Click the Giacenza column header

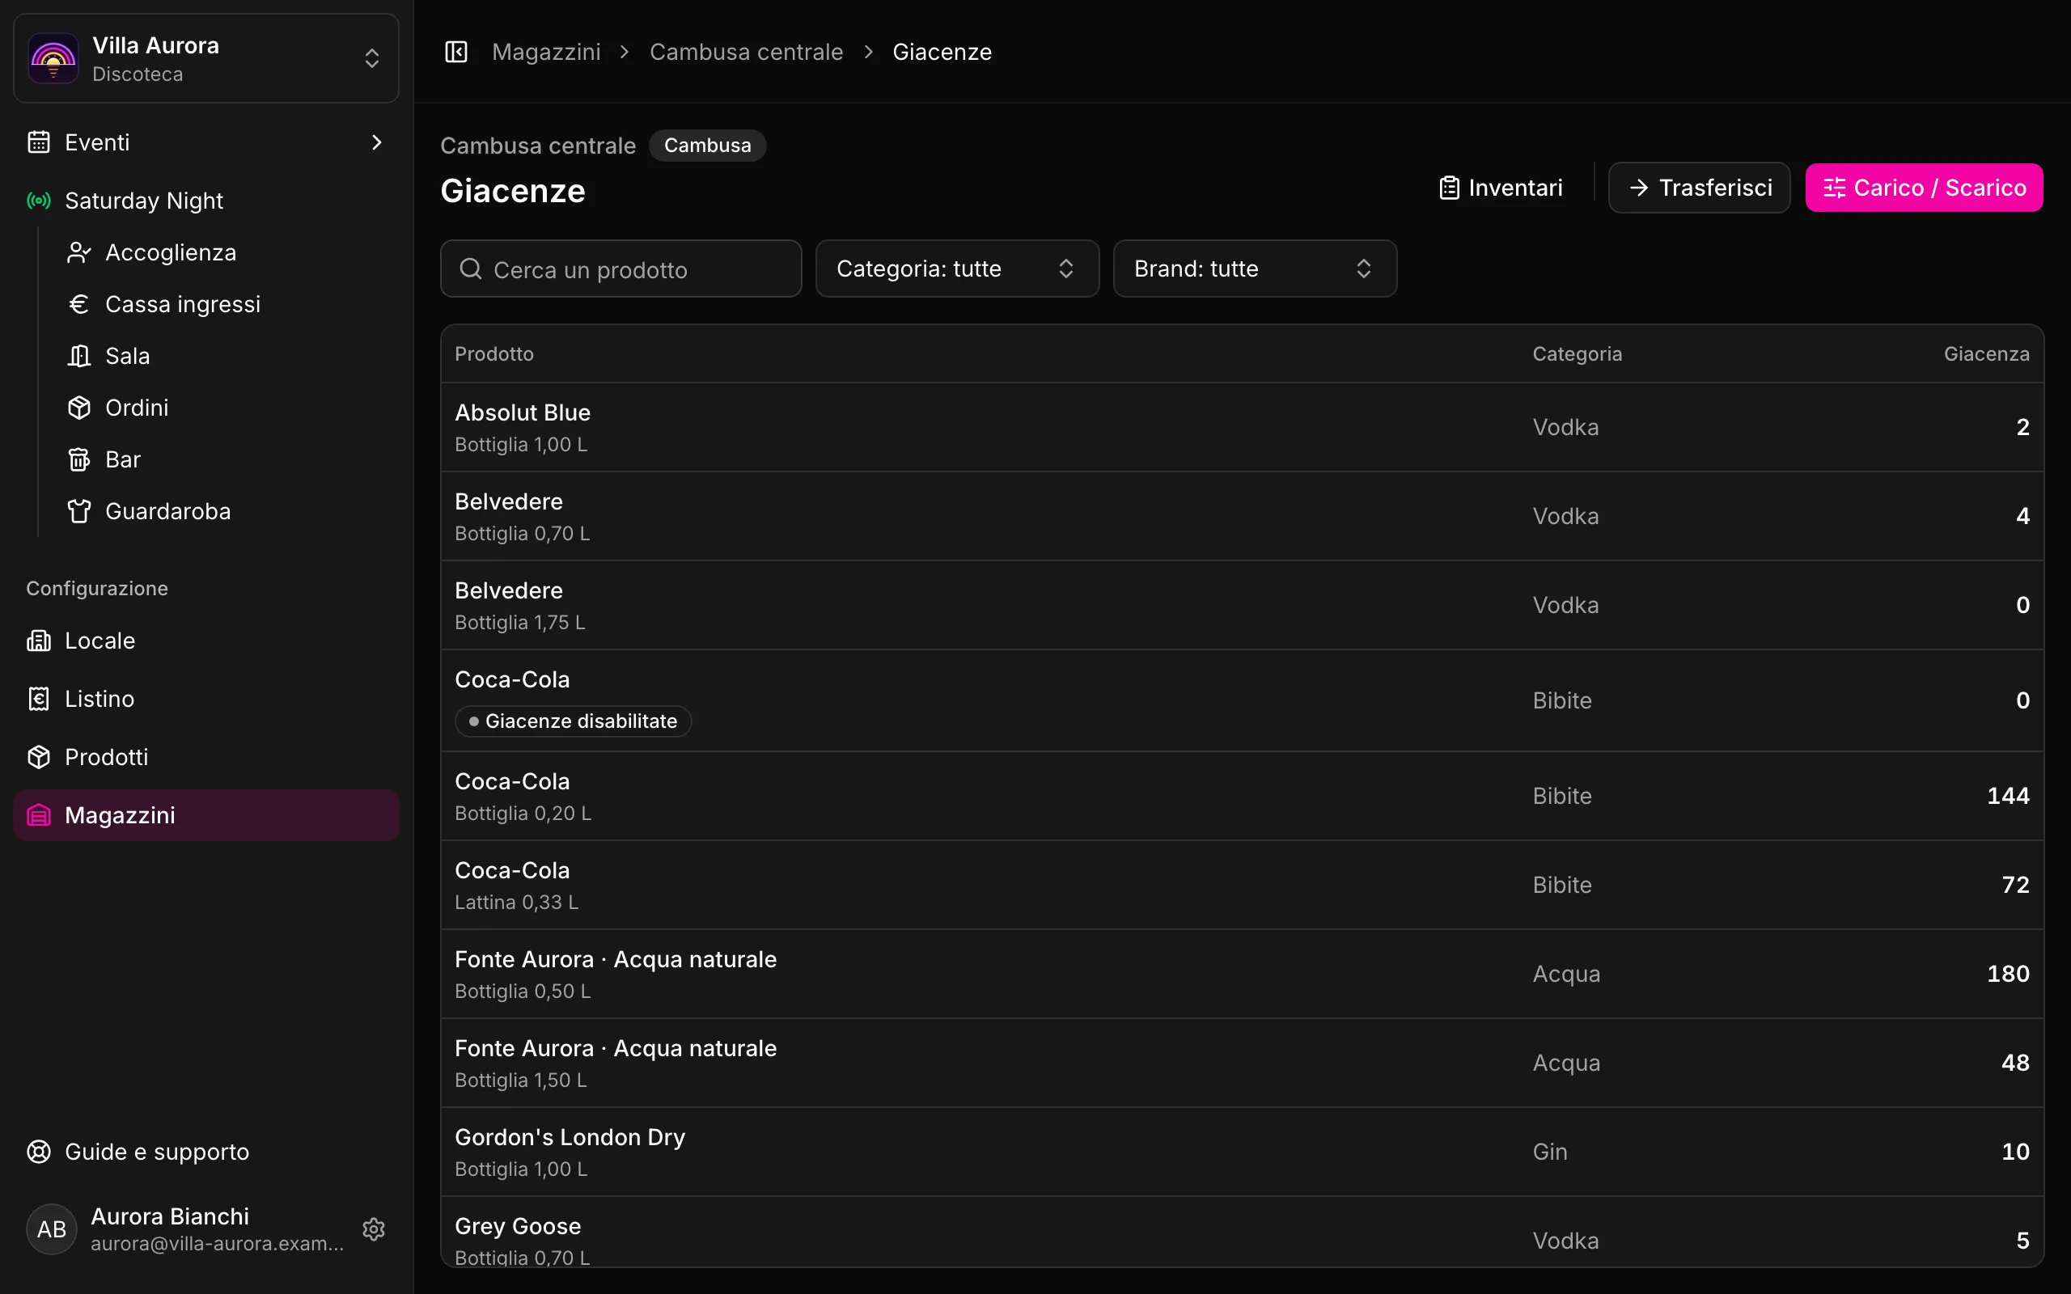1986,353
